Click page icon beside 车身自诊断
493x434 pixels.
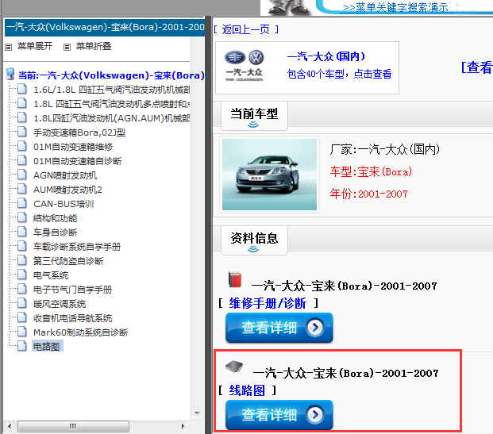[22, 232]
